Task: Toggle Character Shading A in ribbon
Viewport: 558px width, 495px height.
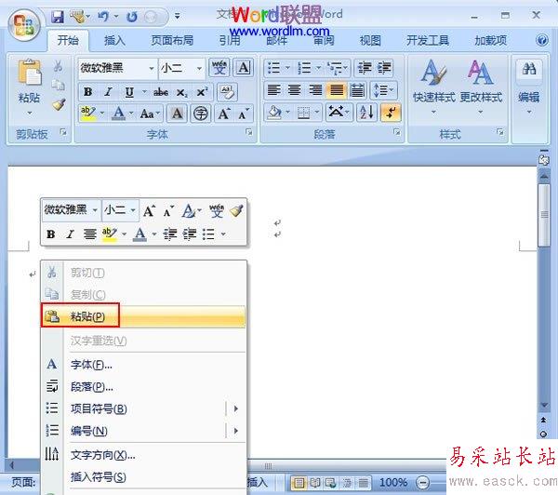Action: click(178, 114)
